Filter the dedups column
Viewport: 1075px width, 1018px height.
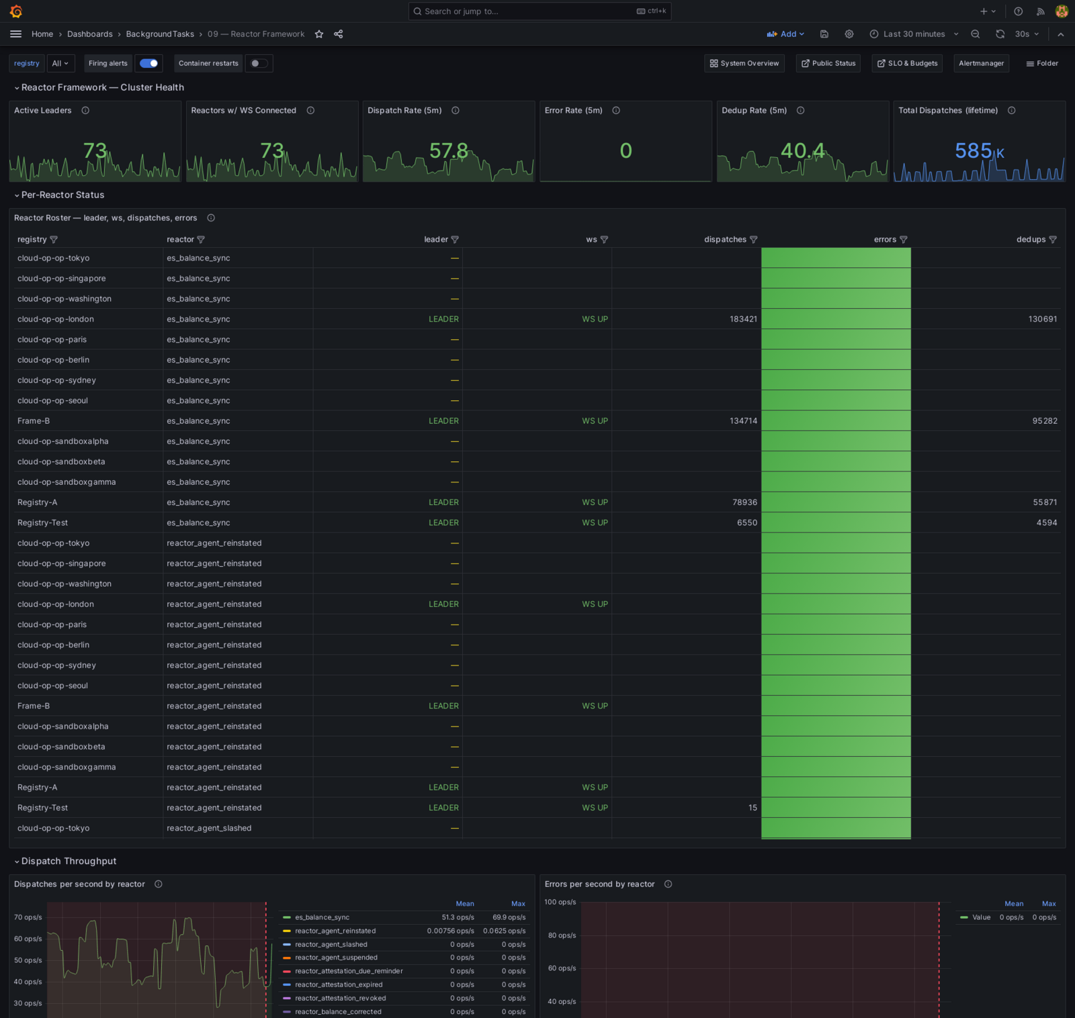pos(1053,240)
